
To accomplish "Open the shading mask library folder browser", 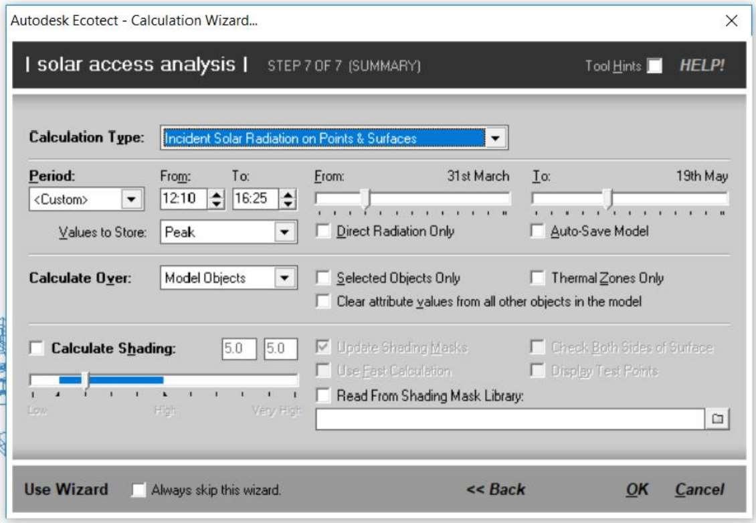I will point(717,419).
